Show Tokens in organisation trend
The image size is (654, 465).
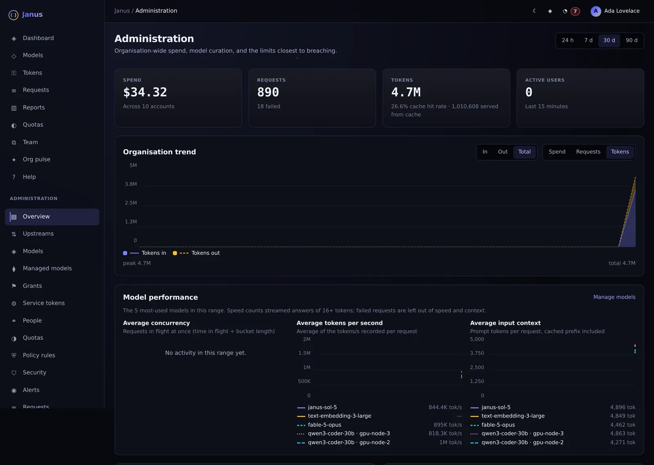pyautogui.click(x=620, y=152)
